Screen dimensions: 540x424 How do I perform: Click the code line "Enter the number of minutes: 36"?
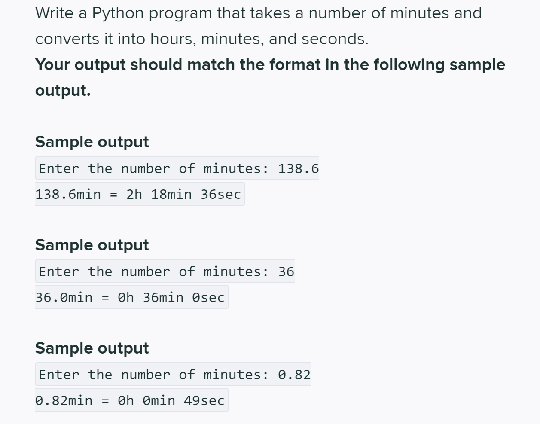coord(165,271)
